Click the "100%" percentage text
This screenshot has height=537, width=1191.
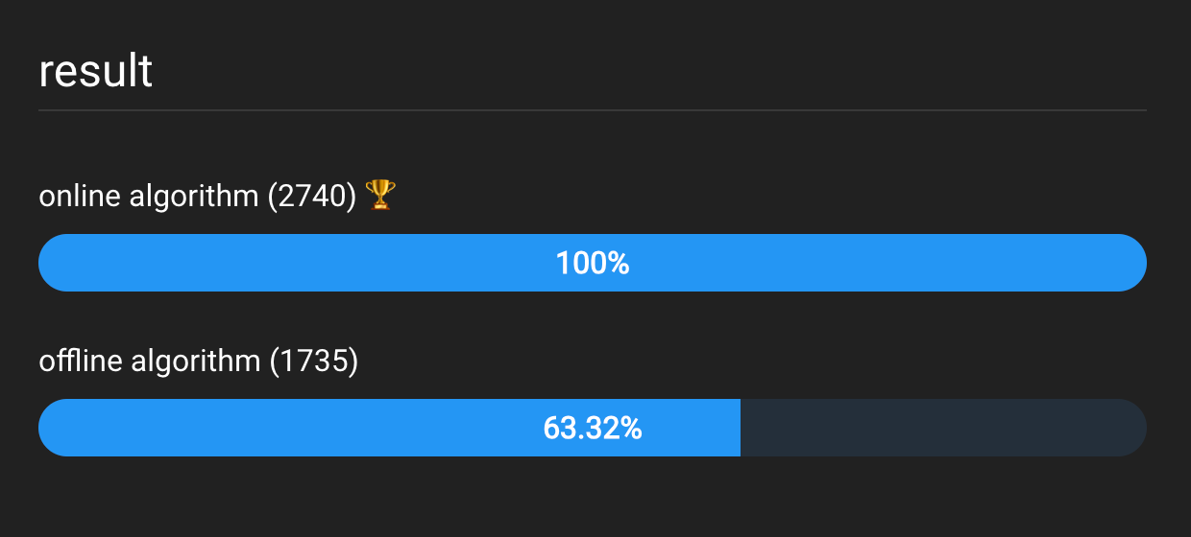592,264
